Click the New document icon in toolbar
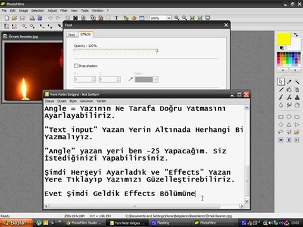Image resolution: width=303 pixels, height=227 pixels. (x=7, y=18)
